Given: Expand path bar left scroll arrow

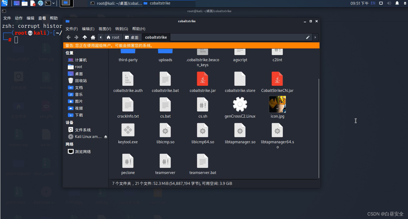Looking at the screenshot, I should tap(101, 37).
